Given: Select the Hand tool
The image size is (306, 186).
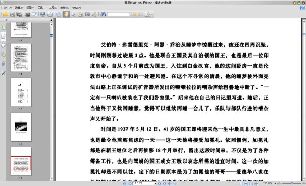Looking at the screenshot, I should (66, 14).
